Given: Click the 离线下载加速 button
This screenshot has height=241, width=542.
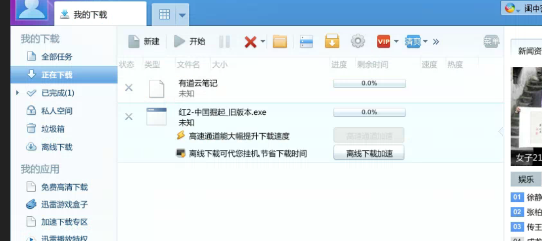Looking at the screenshot, I should pos(369,153).
